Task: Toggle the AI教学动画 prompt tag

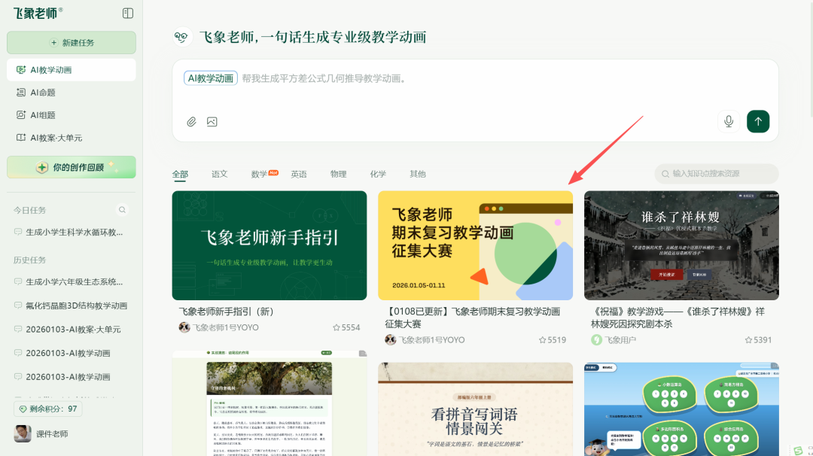Action: pyautogui.click(x=210, y=77)
